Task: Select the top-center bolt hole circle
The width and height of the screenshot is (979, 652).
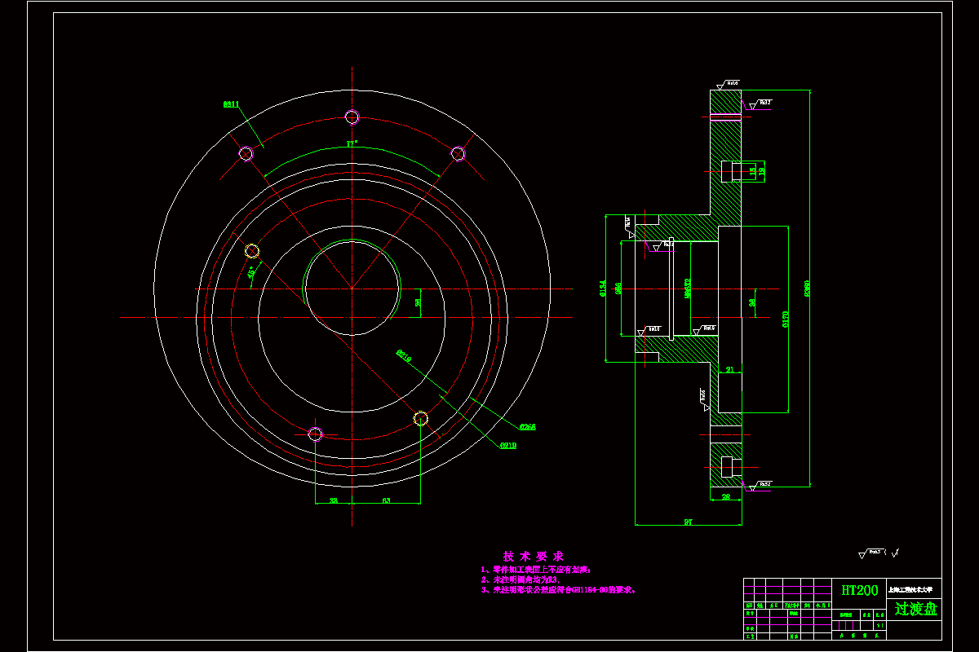Action: point(352,117)
